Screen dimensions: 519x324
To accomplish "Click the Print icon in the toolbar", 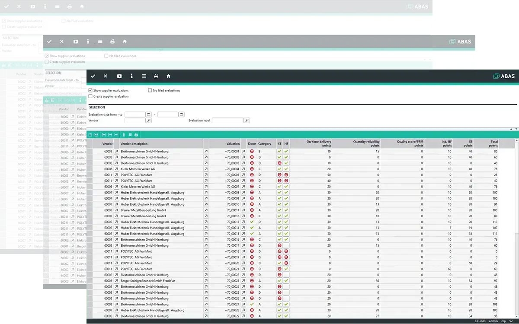I will [156, 76].
